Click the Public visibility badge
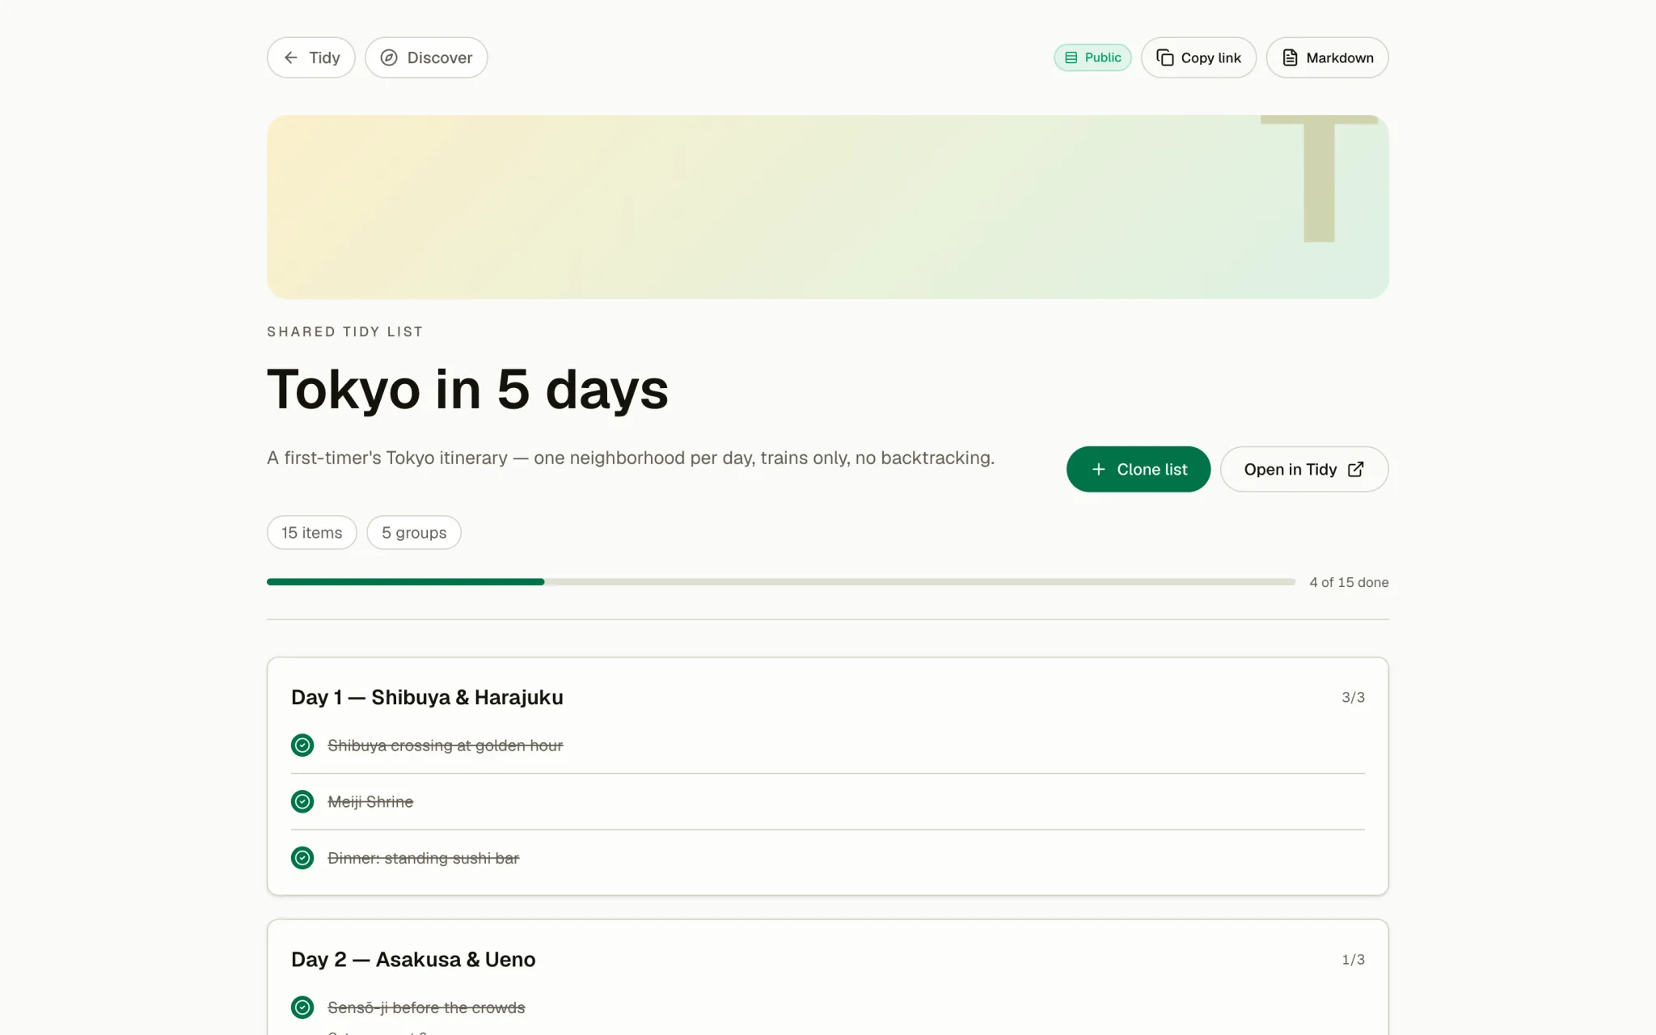Screen dimensions: 1656x1035 pos(1092,57)
